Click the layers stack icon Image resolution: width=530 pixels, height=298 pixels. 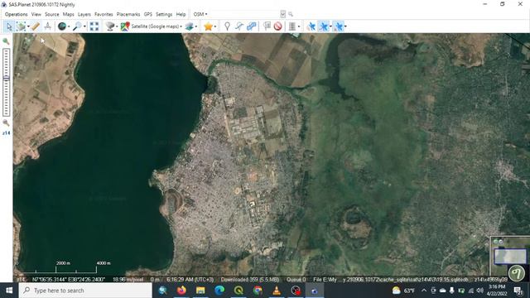[x=190, y=26]
